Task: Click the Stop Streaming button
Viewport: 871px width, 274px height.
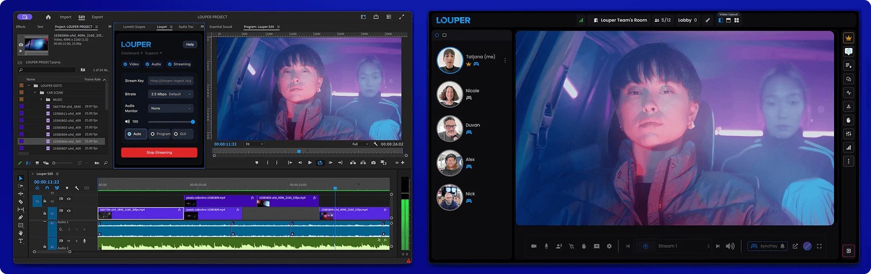Action: (x=159, y=152)
